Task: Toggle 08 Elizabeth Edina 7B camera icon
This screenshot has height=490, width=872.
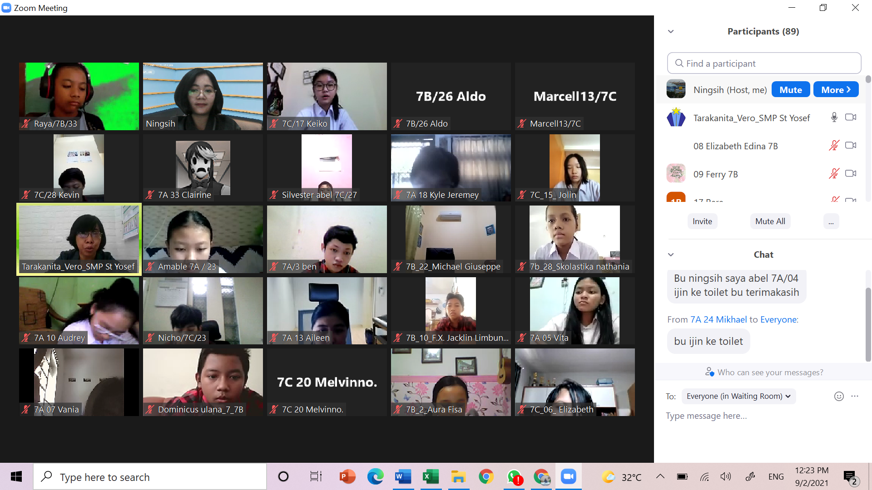Action: pos(851,146)
